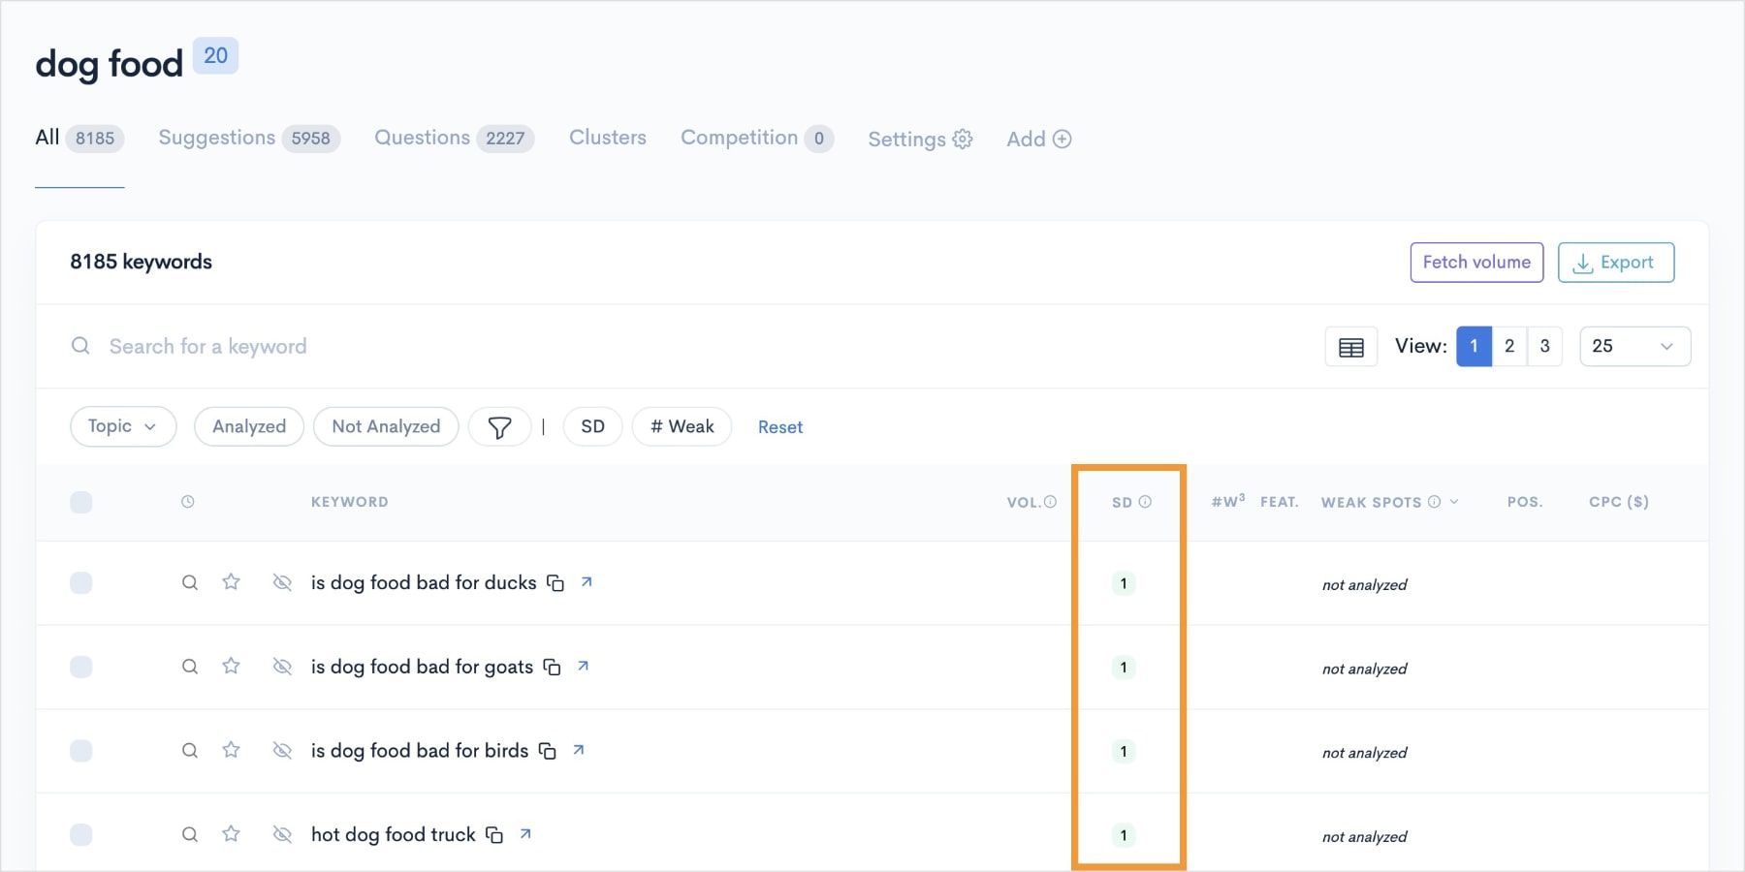
Task: Select the checkbox for "hot dog food truck"
Action: [x=81, y=834]
